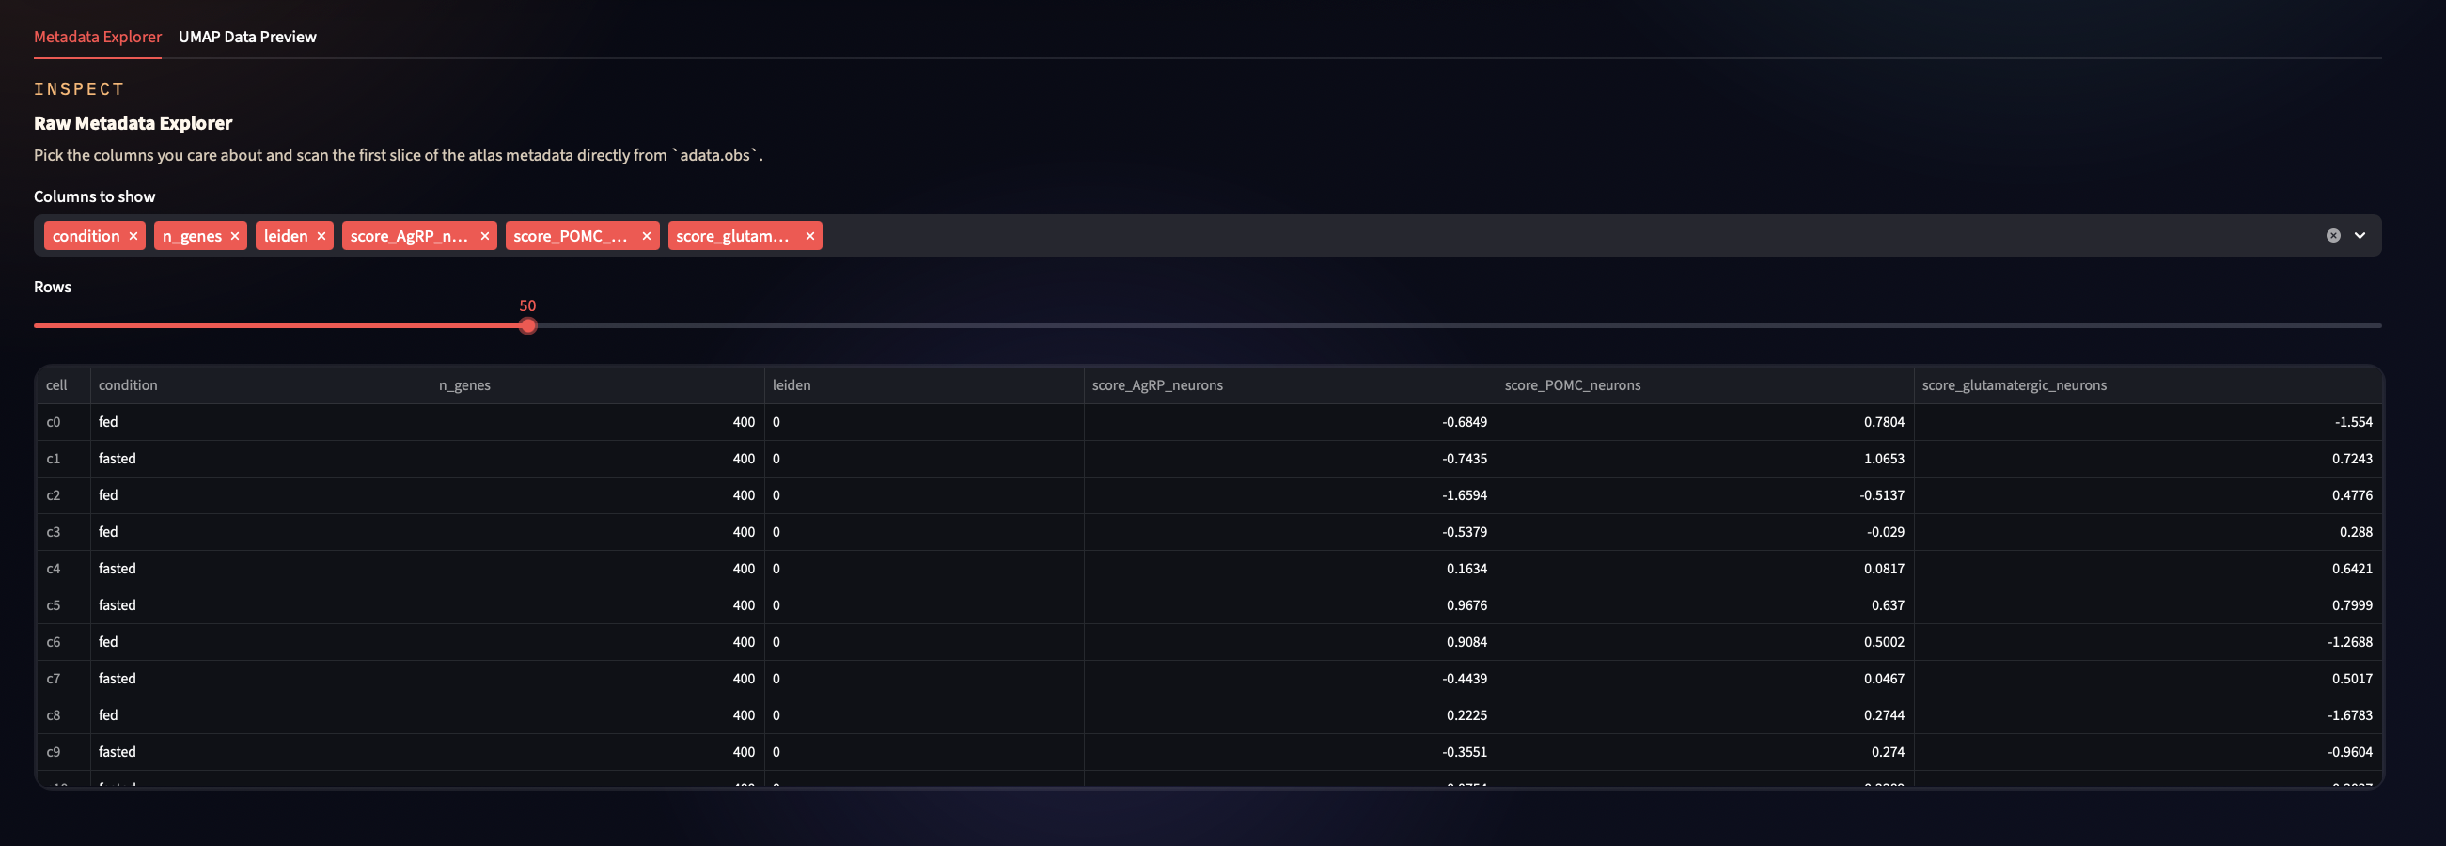Remove the score_glutam… tag
Image resolution: width=2446 pixels, height=846 pixels.
point(810,237)
